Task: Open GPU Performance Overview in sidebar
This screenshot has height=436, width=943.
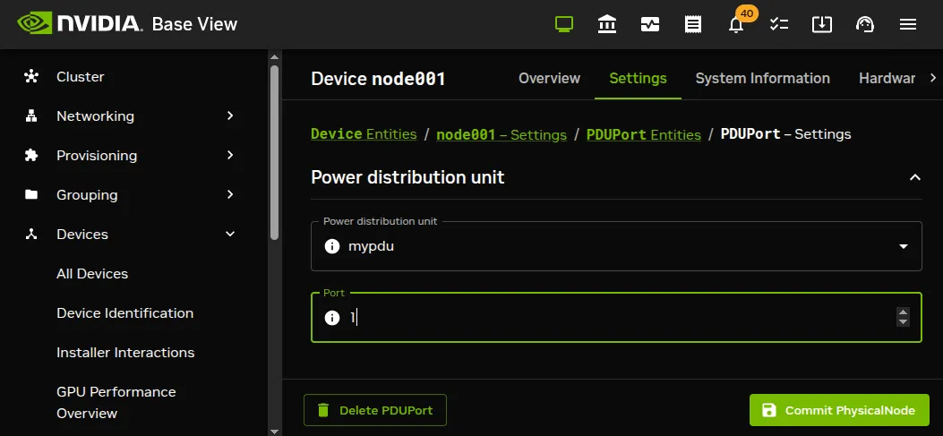Action: pyautogui.click(x=116, y=402)
